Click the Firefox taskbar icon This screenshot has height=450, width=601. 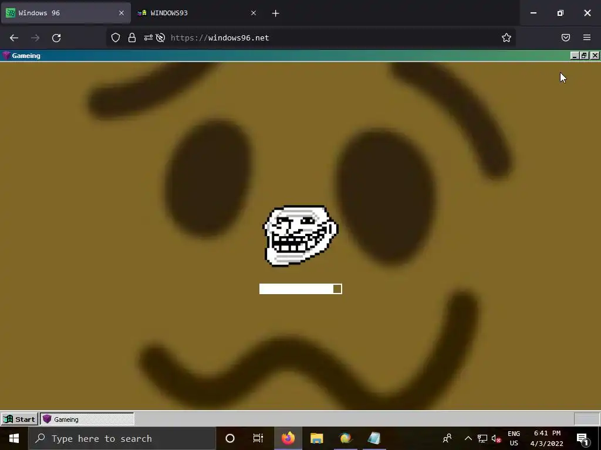pos(288,438)
